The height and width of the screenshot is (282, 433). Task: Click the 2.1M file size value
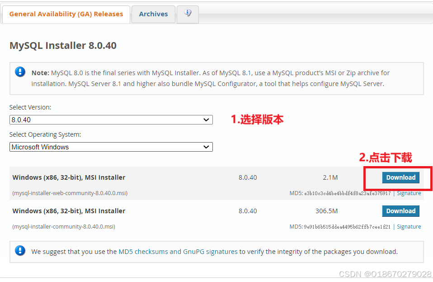330,177
